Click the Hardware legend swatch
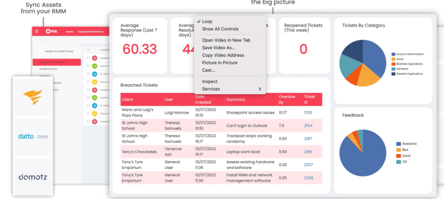This screenshot has height=199, width=444. coord(393,69)
